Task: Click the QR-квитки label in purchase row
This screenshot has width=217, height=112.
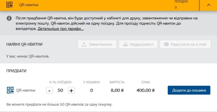Action: pos(26,90)
